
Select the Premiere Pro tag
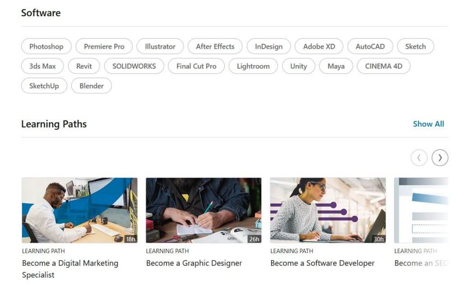[x=104, y=46]
